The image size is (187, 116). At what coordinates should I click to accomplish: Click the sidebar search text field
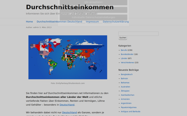coord(138,34)
